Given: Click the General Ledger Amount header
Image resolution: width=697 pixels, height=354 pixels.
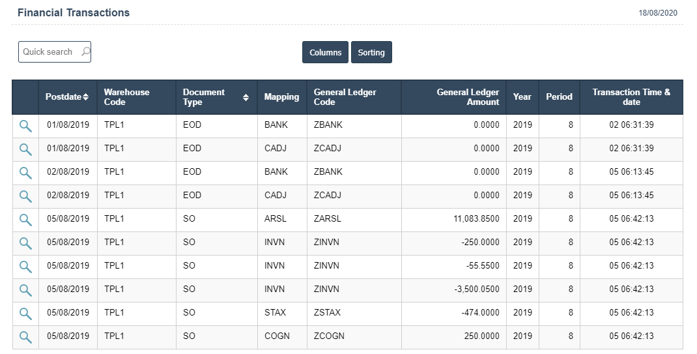Looking at the screenshot, I should coord(468,97).
